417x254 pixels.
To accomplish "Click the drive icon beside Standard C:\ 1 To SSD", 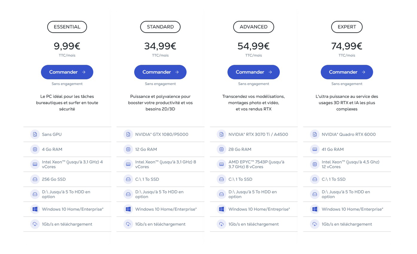I will click(x=128, y=179).
